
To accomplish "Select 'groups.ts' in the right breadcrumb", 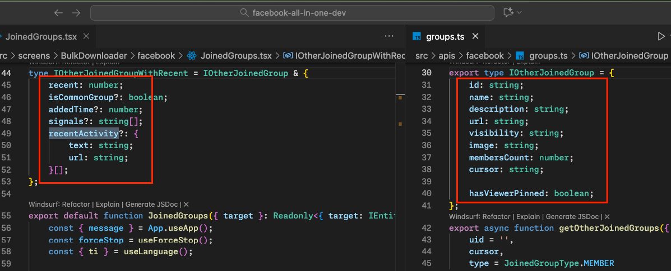I will 549,55.
